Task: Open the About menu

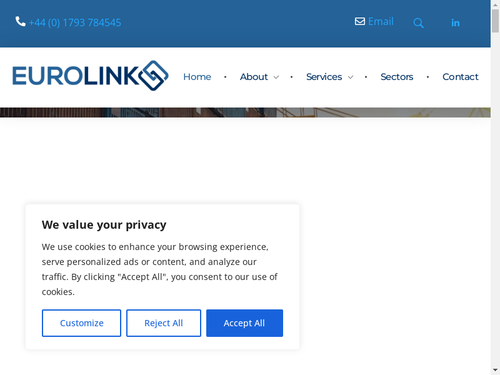Action: point(254,77)
